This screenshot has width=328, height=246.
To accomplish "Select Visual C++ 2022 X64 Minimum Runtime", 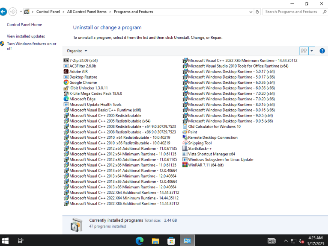I will (121, 198).
